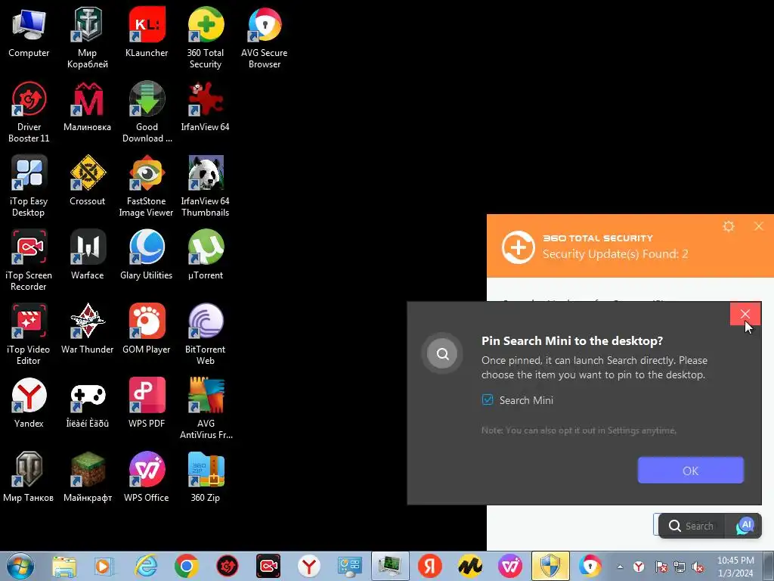The image size is (774, 581).
Task: Open FastStone Image Viewer shortcut
Action: [147, 186]
